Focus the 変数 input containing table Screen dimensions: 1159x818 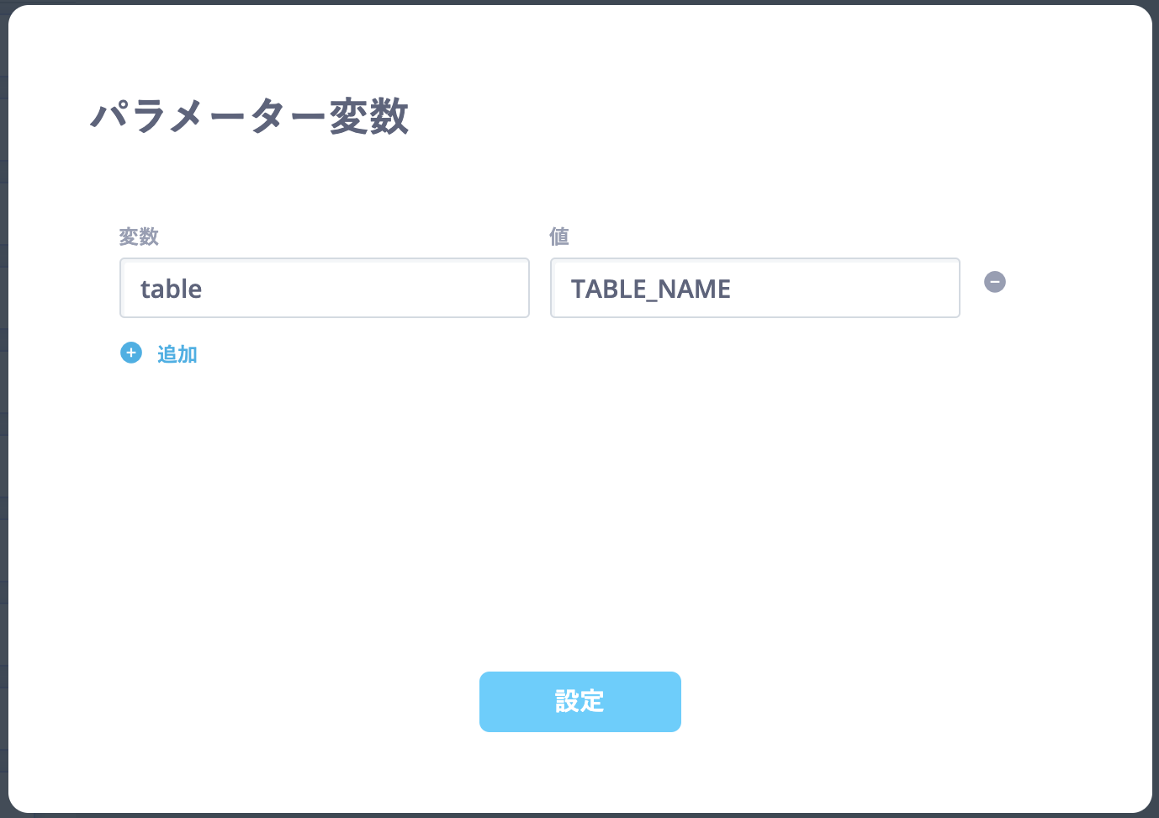coord(324,289)
